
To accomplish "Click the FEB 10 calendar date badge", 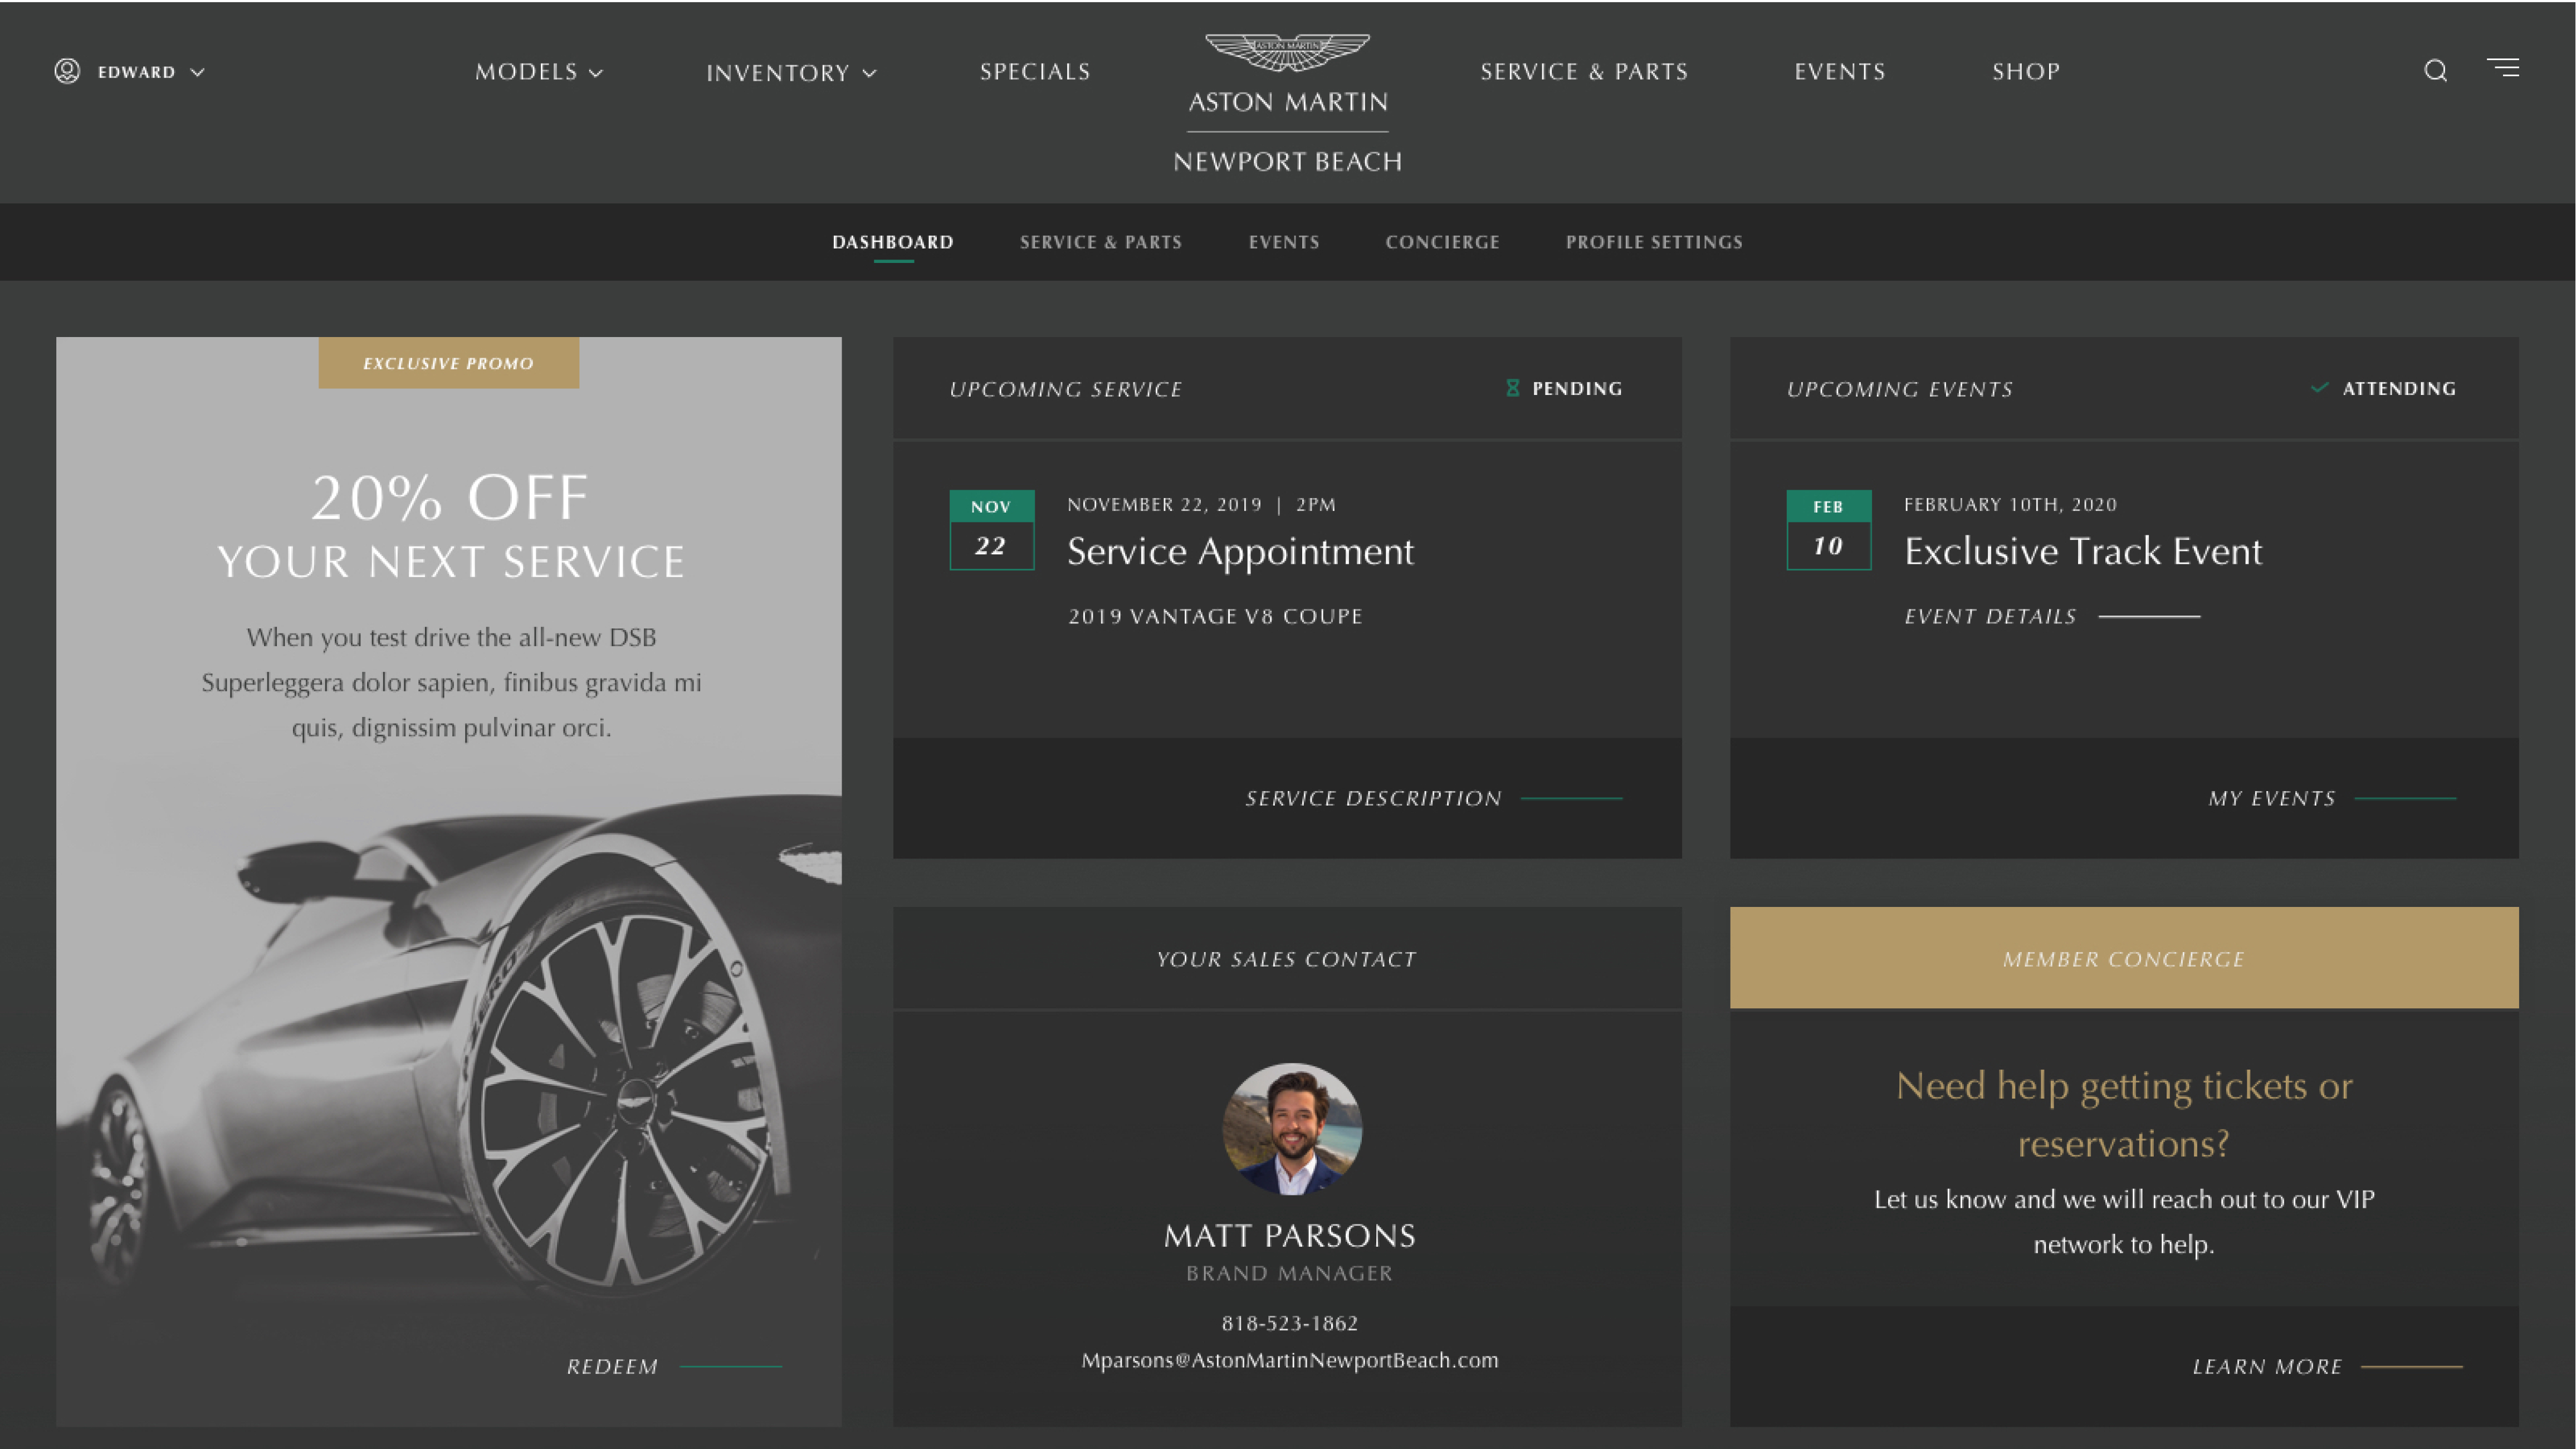I will coord(1828,530).
